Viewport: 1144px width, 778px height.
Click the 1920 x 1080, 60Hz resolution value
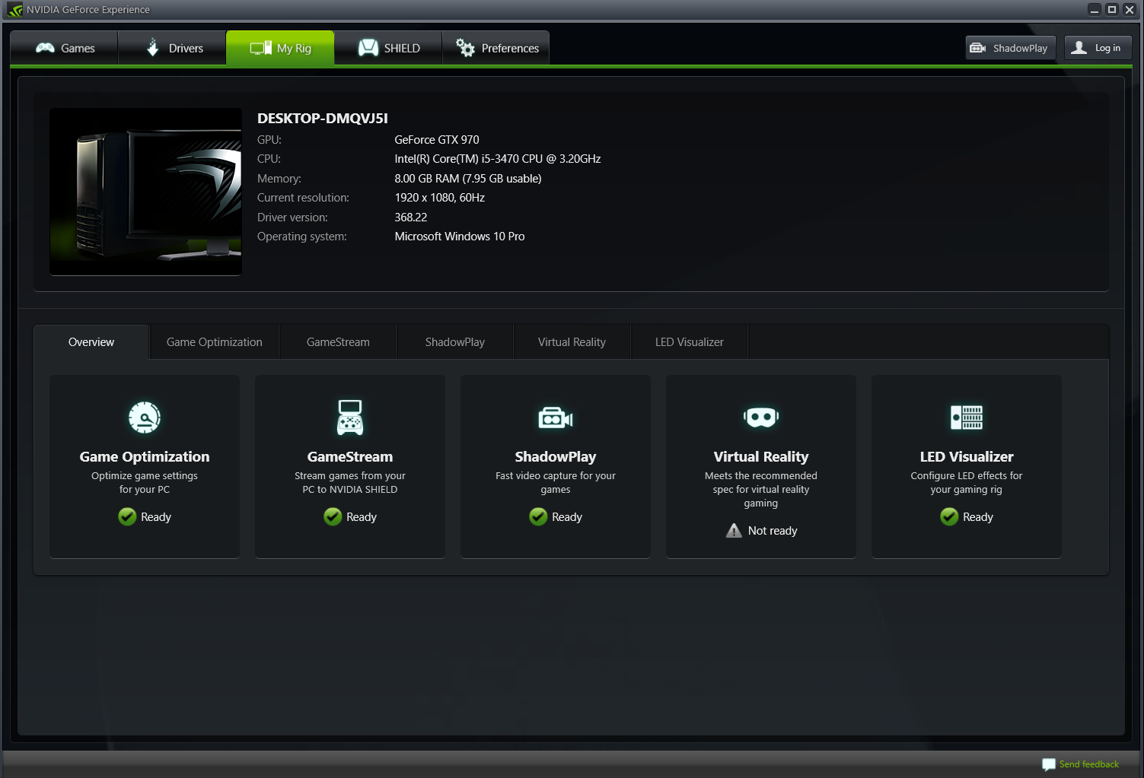coord(440,198)
